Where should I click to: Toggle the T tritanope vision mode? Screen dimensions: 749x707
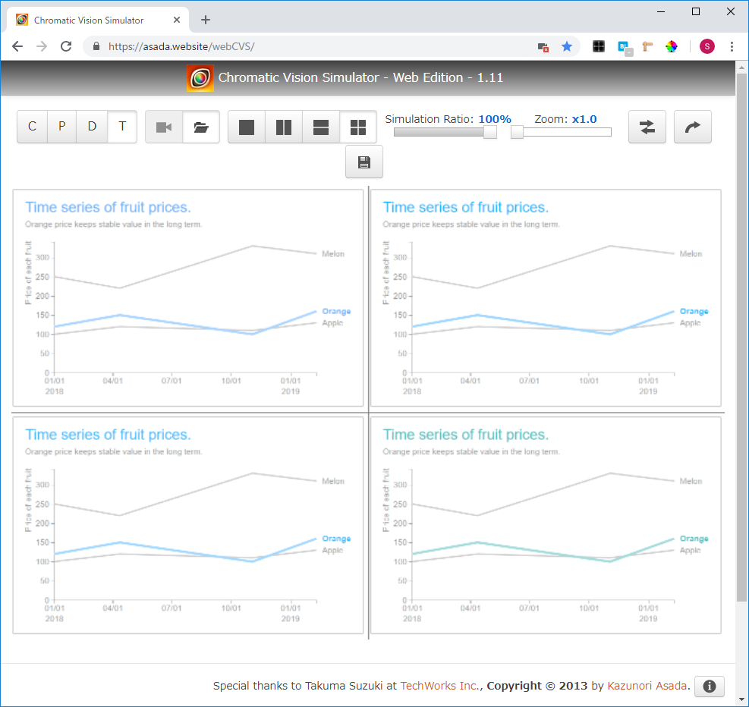pos(122,127)
